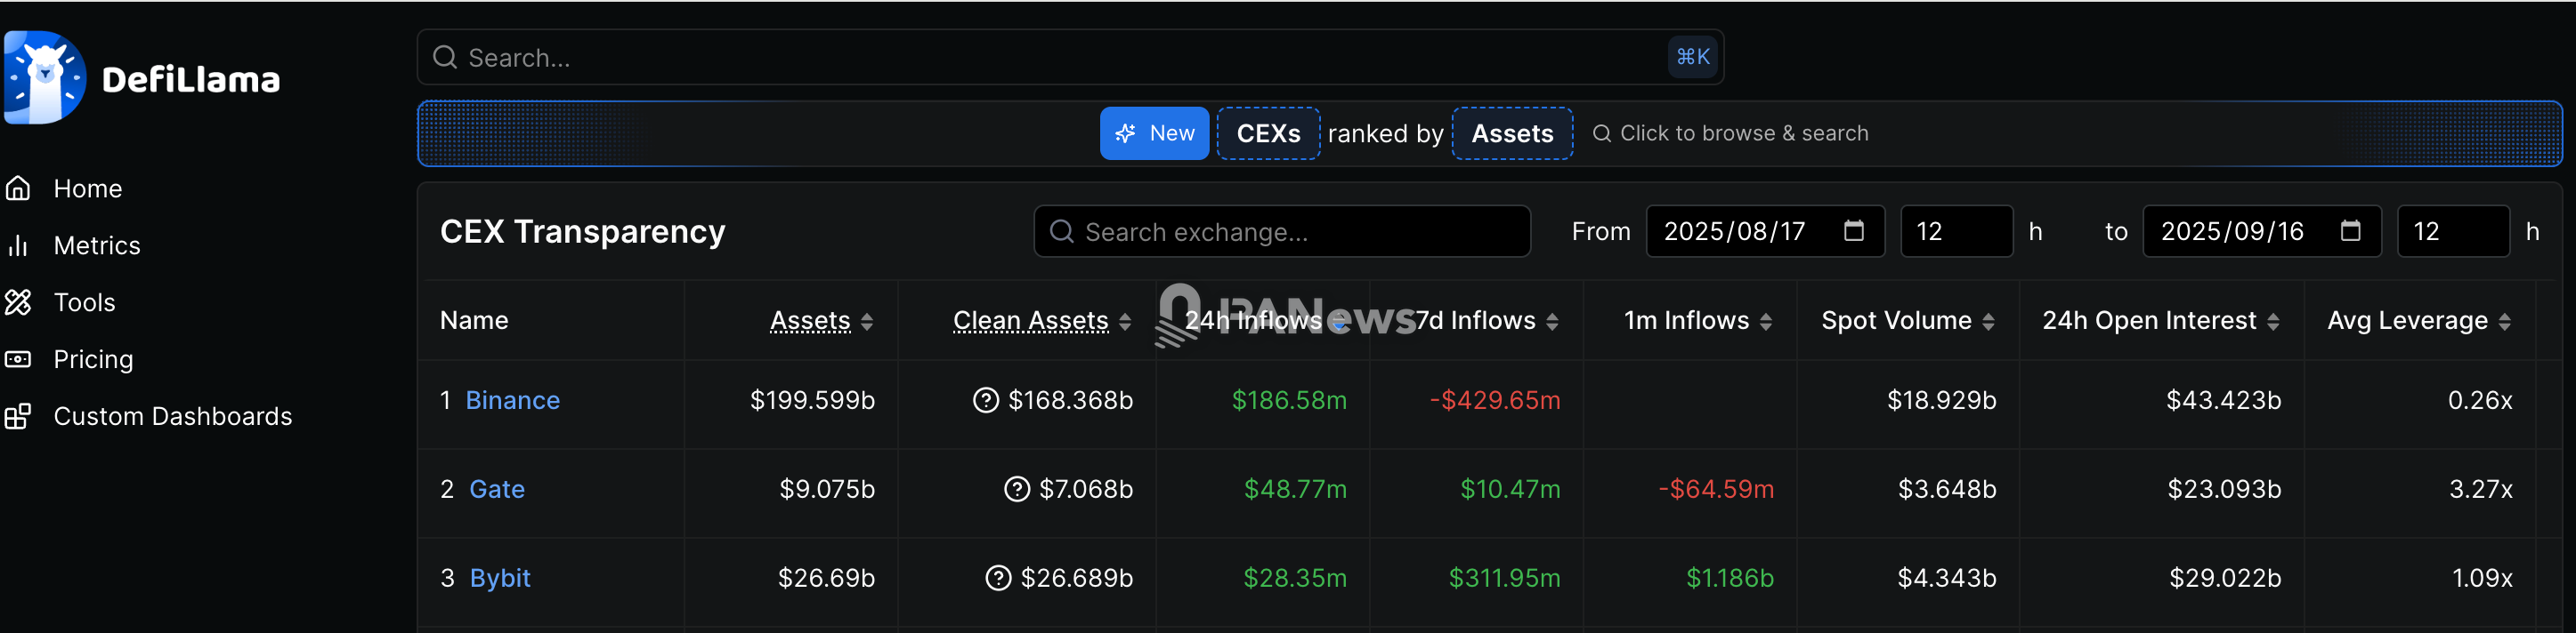Open the Home sidebar item
The width and height of the screenshot is (2576, 633).
[88, 188]
